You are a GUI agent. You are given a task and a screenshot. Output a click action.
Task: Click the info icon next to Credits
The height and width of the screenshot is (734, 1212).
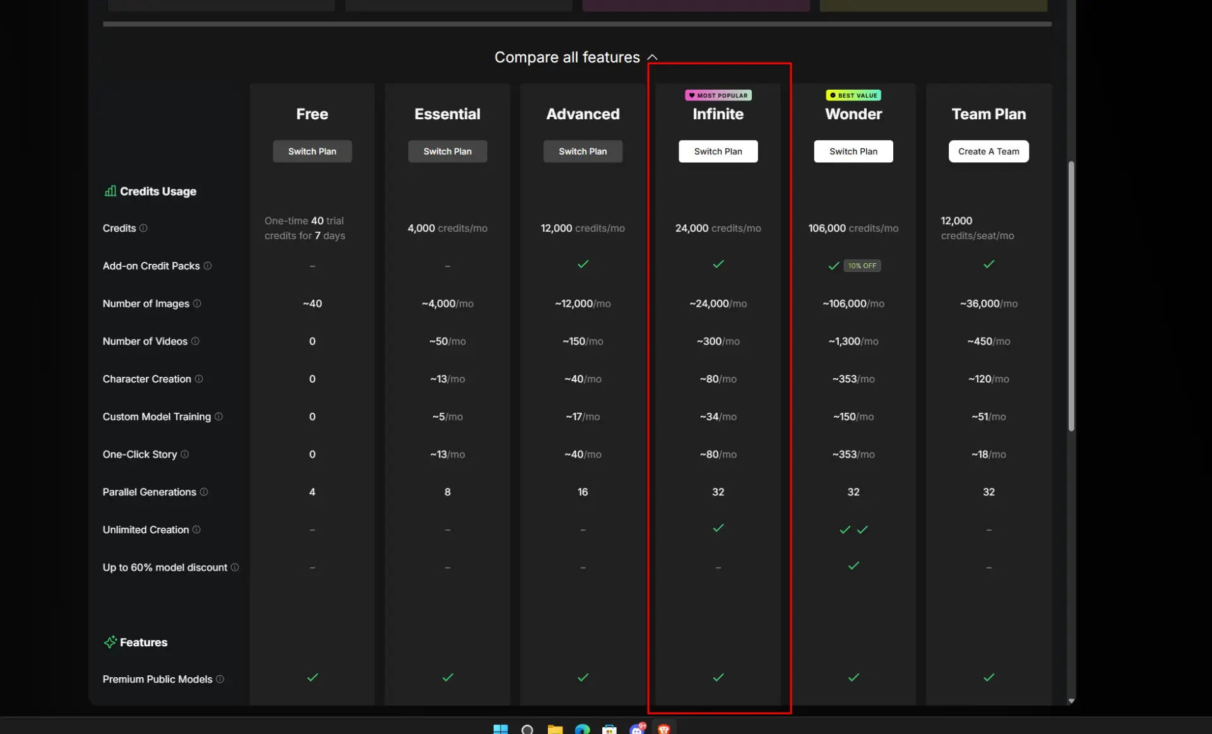143,228
